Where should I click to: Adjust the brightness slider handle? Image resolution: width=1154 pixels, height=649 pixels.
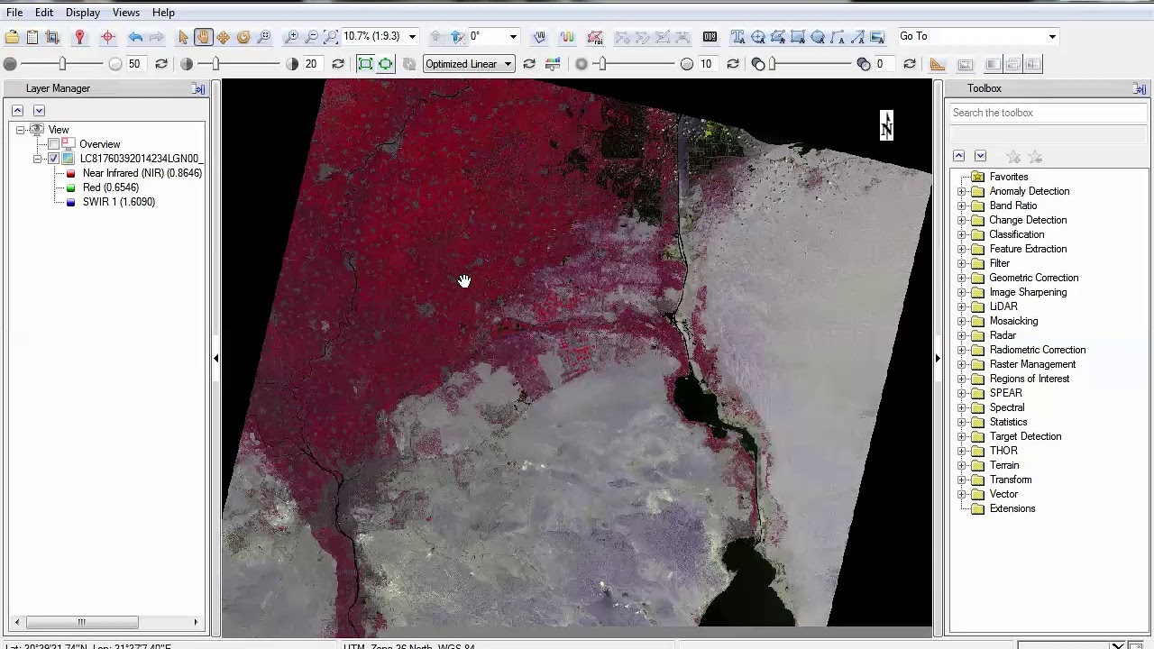[62, 64]
